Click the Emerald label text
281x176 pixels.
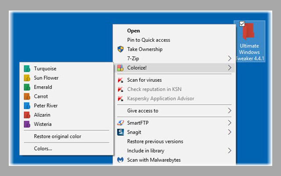coord(43,87)
